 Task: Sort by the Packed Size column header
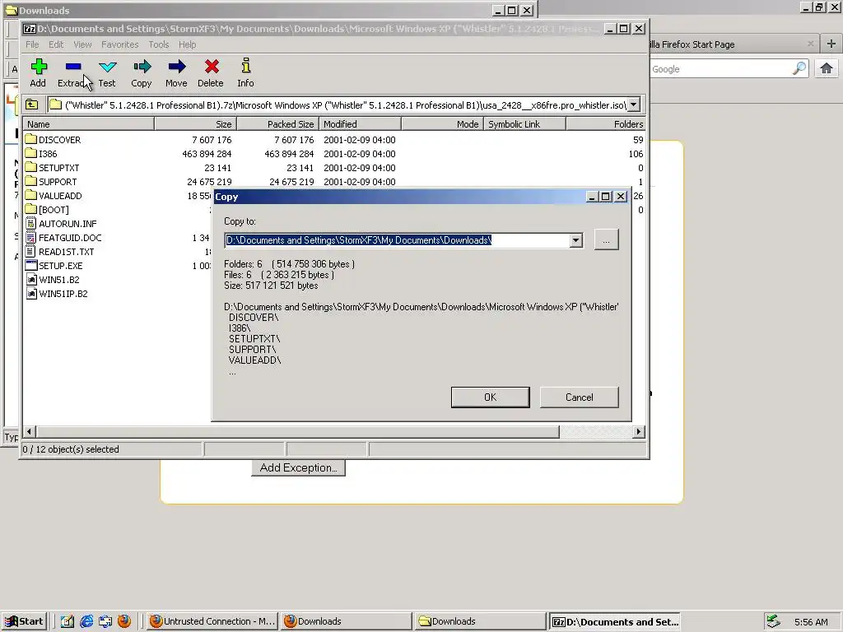278,124
